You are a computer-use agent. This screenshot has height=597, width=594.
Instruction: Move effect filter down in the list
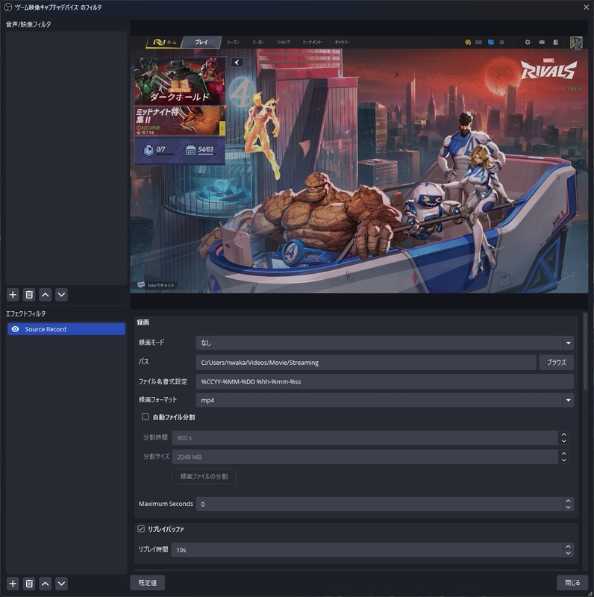coord(61,584)
